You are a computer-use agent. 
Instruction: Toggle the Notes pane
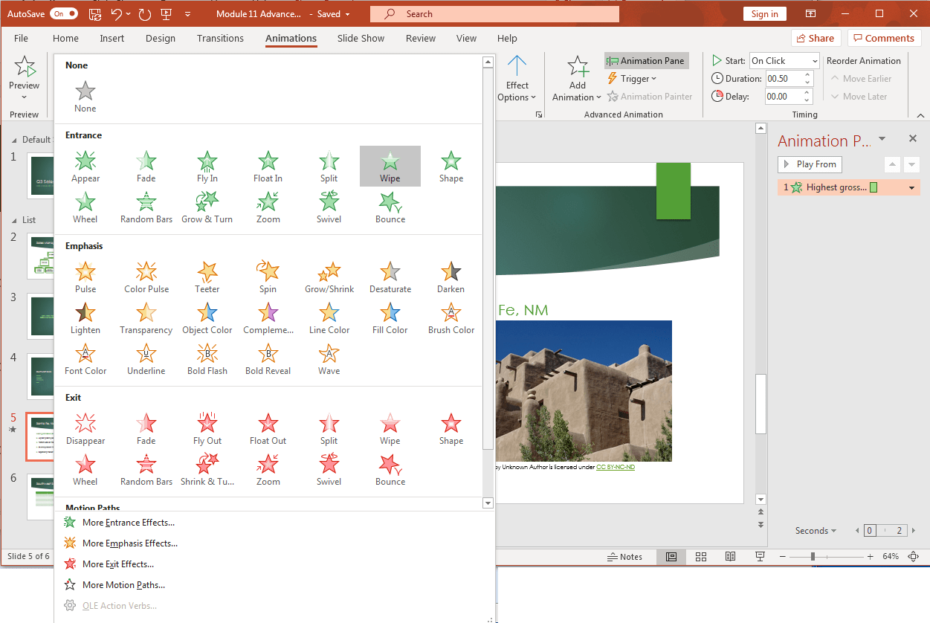click(624, 556)
